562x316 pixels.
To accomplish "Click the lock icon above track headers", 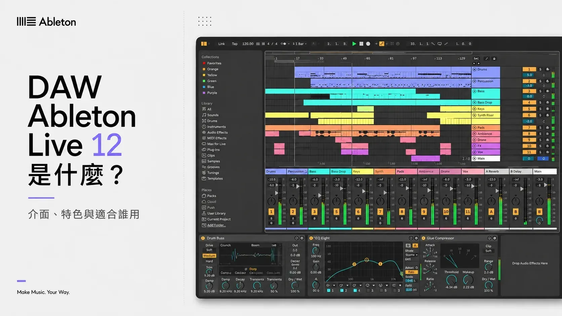I will pyautogui.click(x=494, y=58).
